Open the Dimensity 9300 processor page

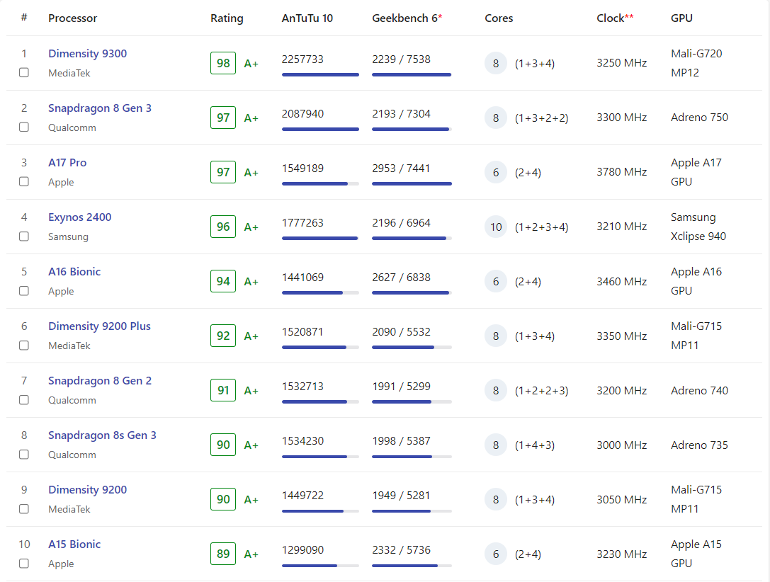pos(87,54)
